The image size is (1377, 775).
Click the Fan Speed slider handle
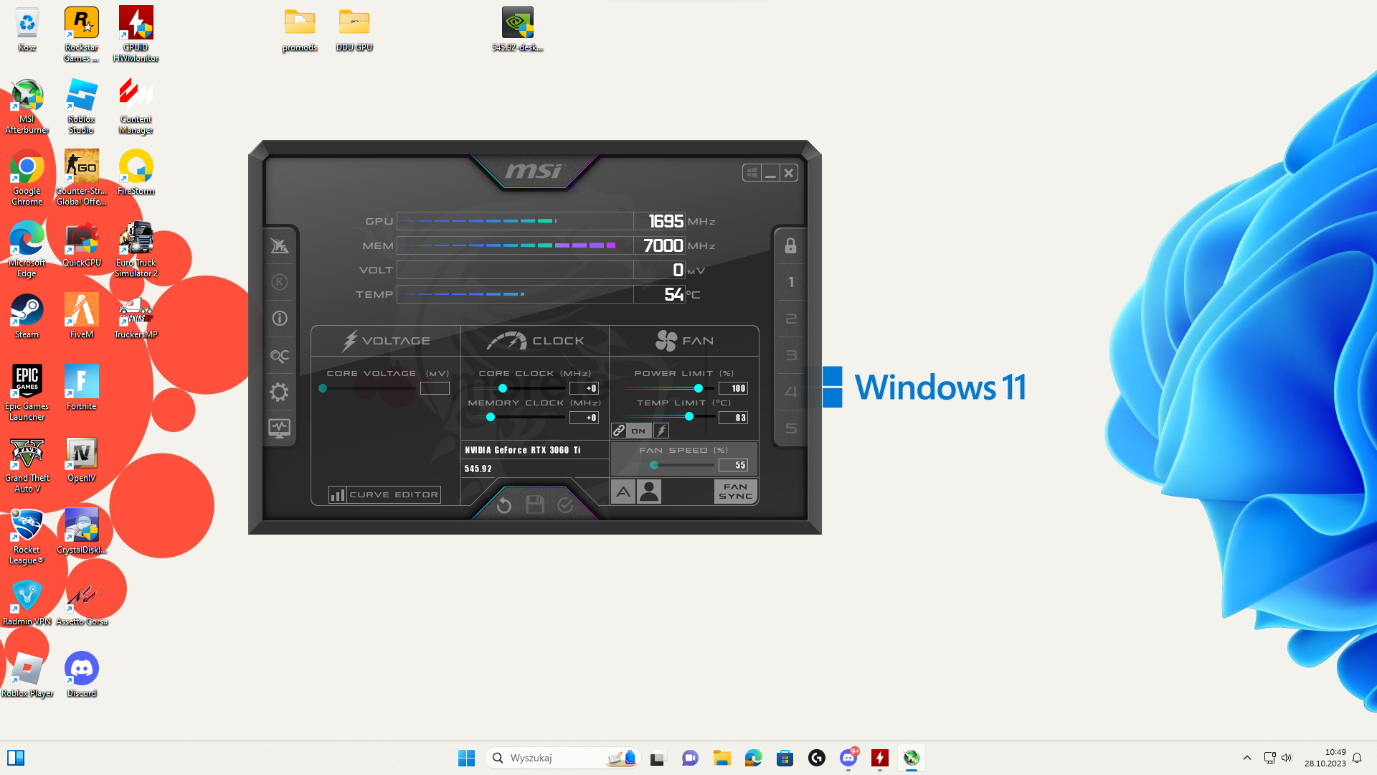(654, 465)
